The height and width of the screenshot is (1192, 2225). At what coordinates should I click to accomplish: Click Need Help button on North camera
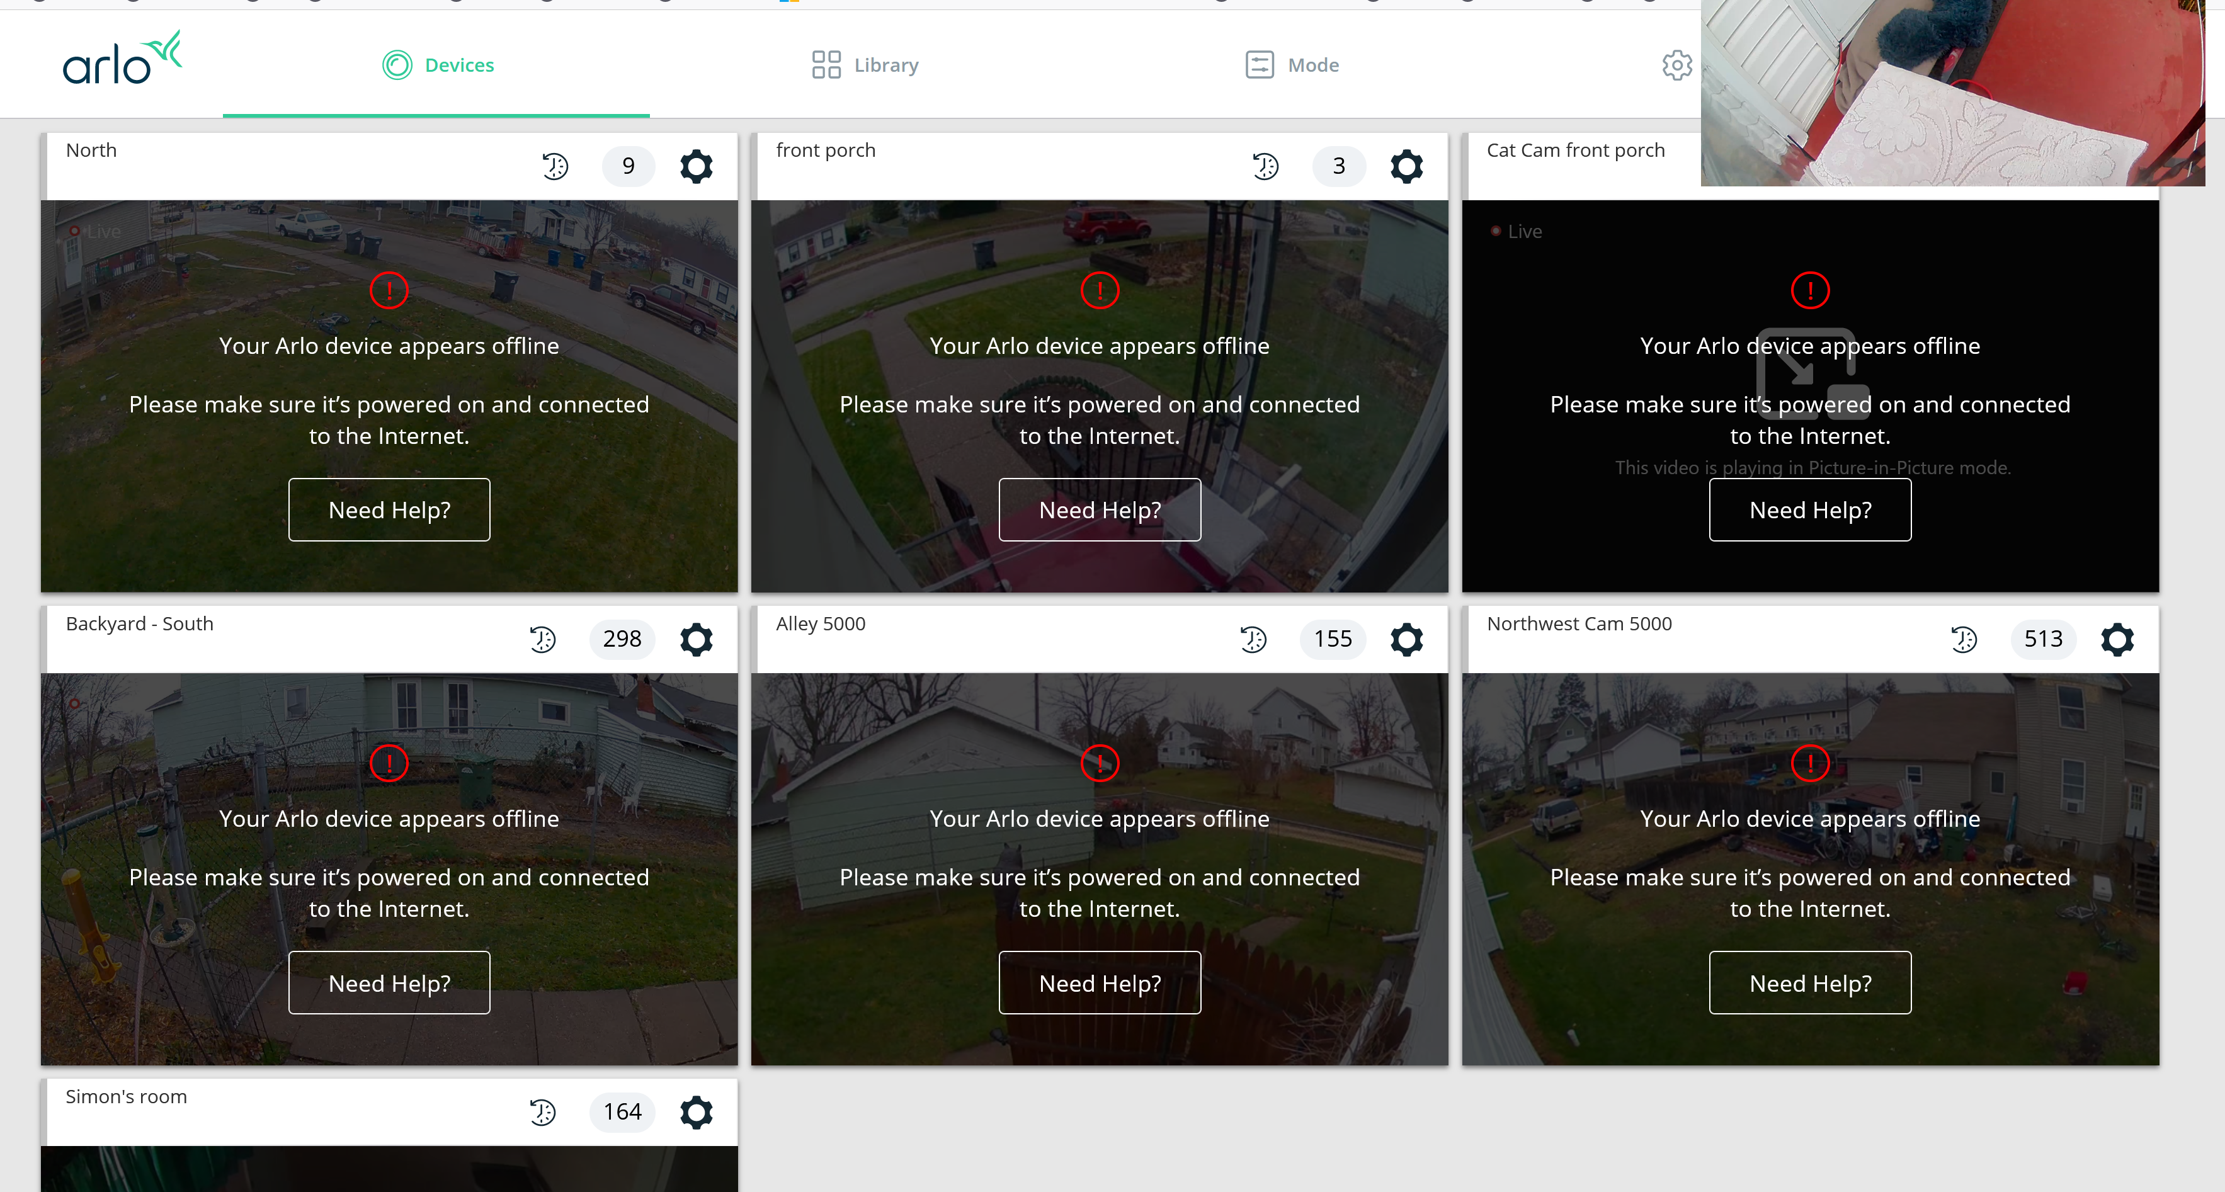[390, 509]
